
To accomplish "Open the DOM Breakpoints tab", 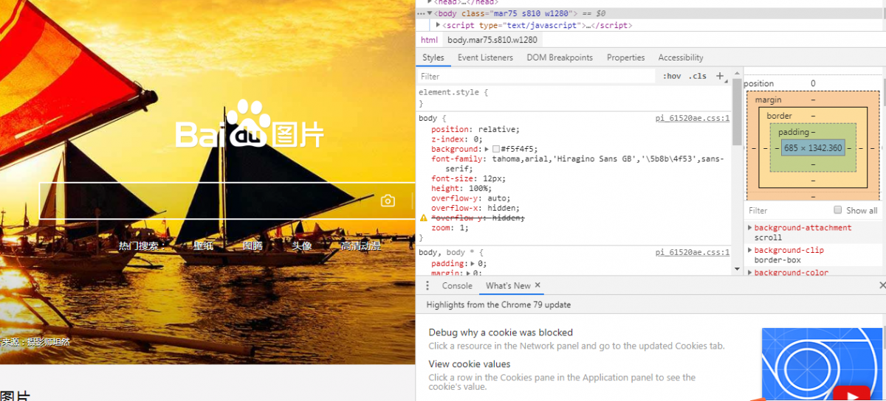I will [560, 57].
